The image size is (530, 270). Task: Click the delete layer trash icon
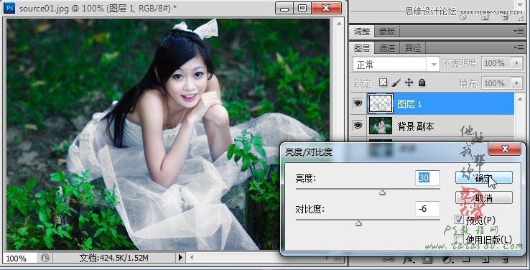point(506,259)
